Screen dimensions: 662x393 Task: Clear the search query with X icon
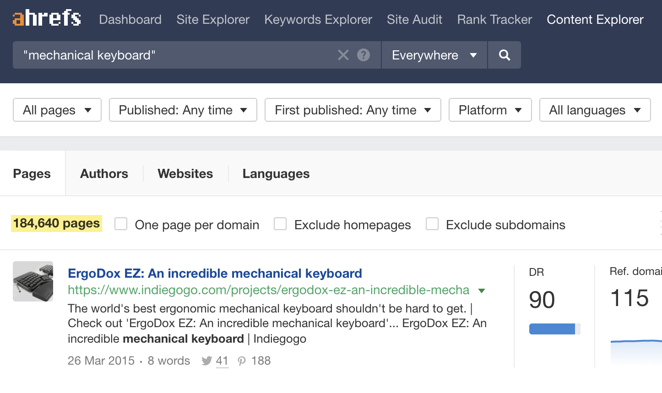(343, 55)
